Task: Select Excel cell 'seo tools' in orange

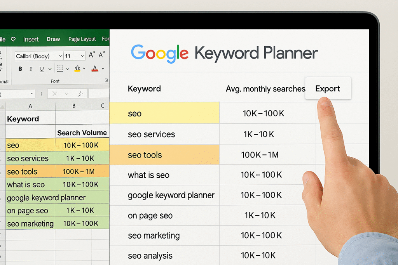Action: pyautogui.click(x=30, y=171)
